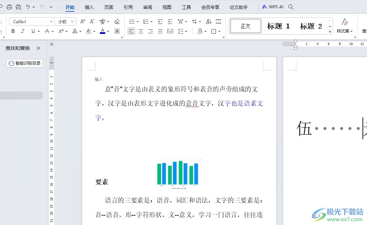The image size is (367, 225).
Task: Open line spacing options
Action: click(181, 31)
